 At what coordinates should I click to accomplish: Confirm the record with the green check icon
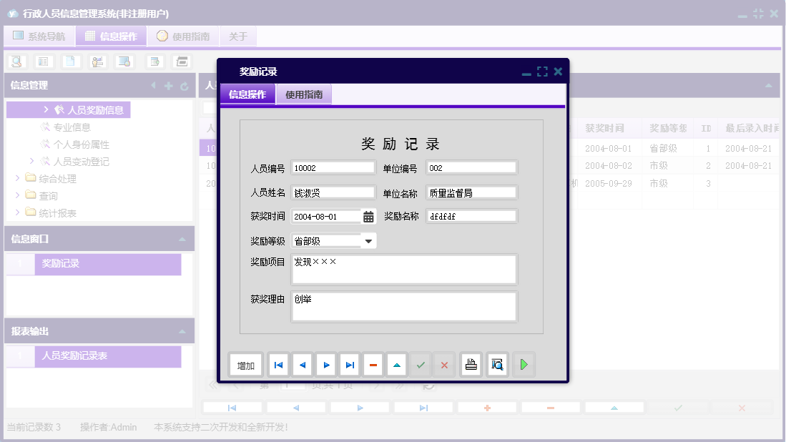coord(421,364)
